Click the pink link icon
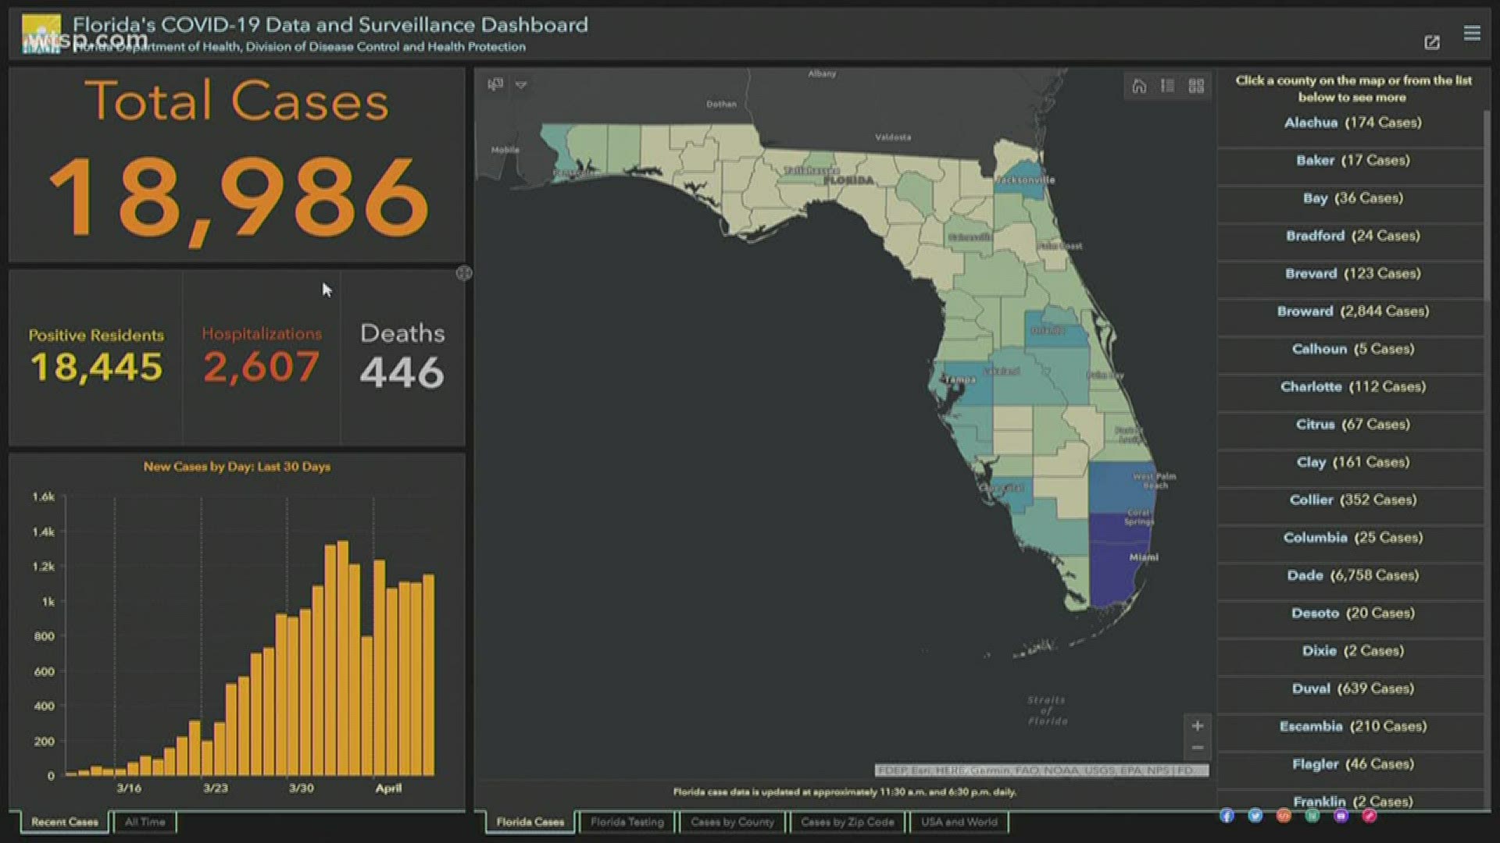 [x=1370, y=816]
